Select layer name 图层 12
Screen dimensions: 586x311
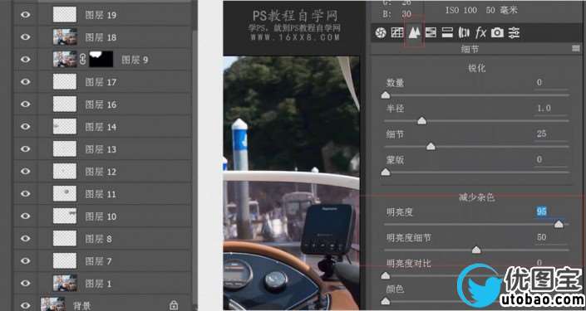click(101, 172)
